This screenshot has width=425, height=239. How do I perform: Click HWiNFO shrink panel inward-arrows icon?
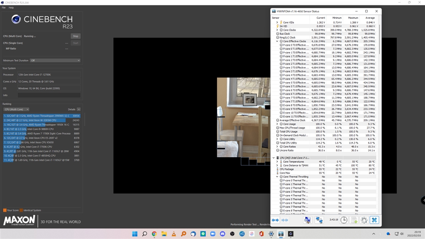[x=285, y=220]
